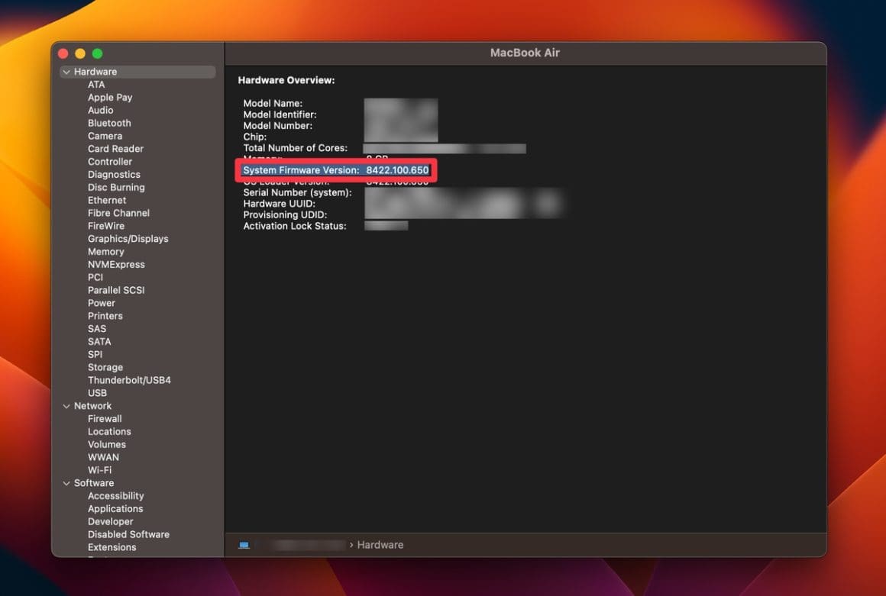Collapse the Network section
The width and height of the screenshot is (886, 596).
coord(66,405)
